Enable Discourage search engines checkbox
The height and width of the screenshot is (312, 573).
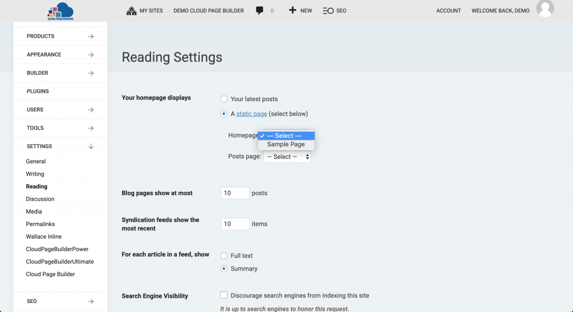(224, 295)
